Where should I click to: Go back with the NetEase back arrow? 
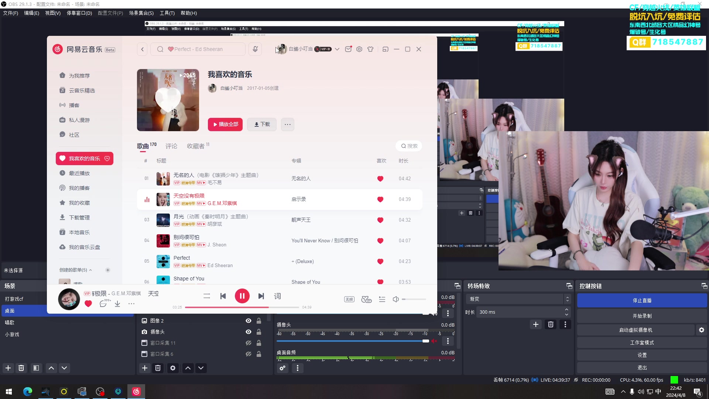coord(143,49)
